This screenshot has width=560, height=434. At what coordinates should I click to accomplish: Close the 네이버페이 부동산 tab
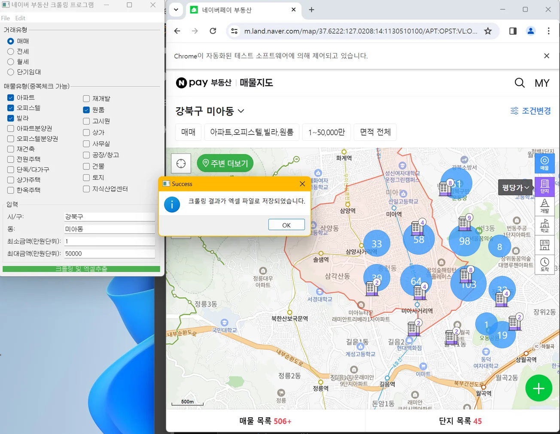tap(294, 9)
